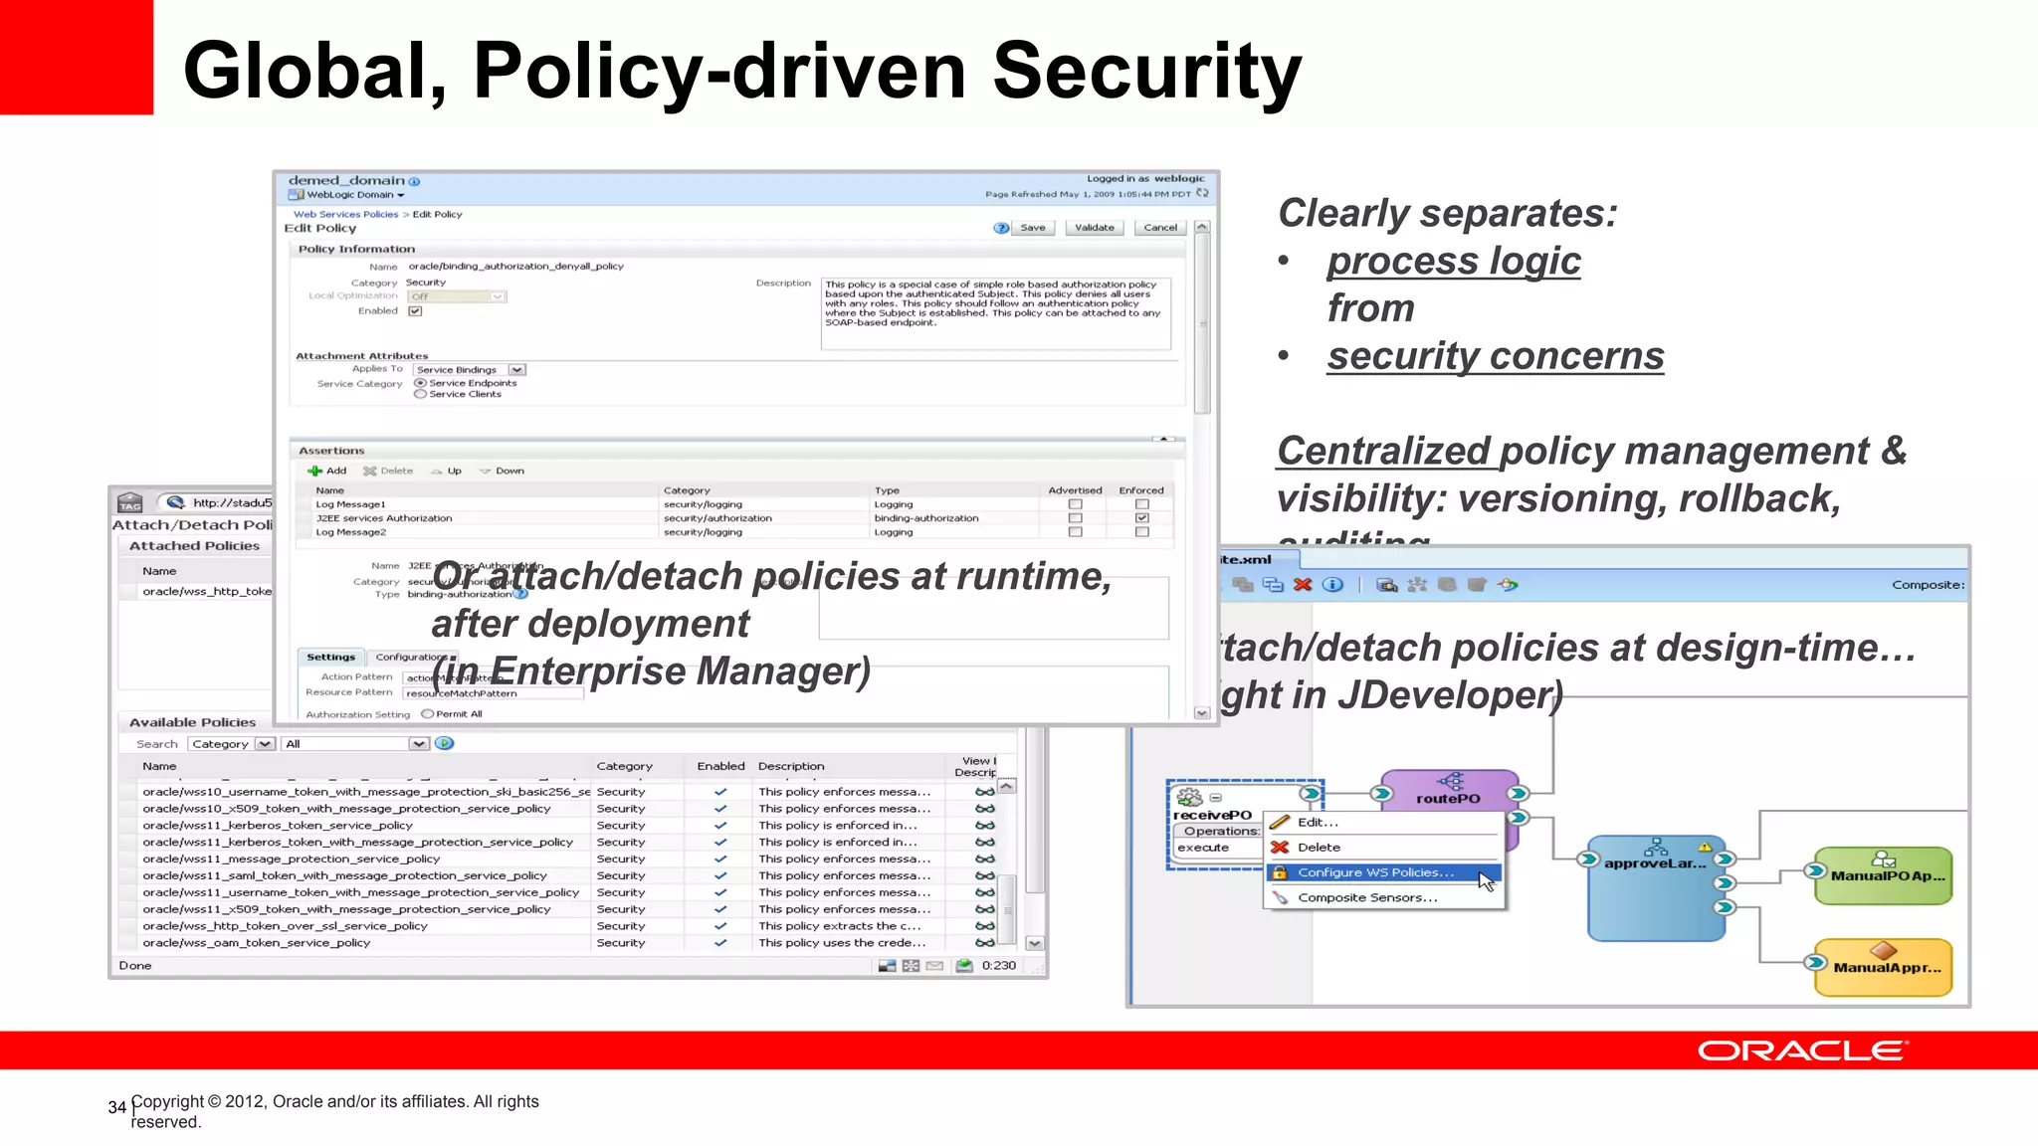View description glasses icon for wss_oam_token_service_policy
This screenshot has height=1146, width=2038.
tap(984, 943)
